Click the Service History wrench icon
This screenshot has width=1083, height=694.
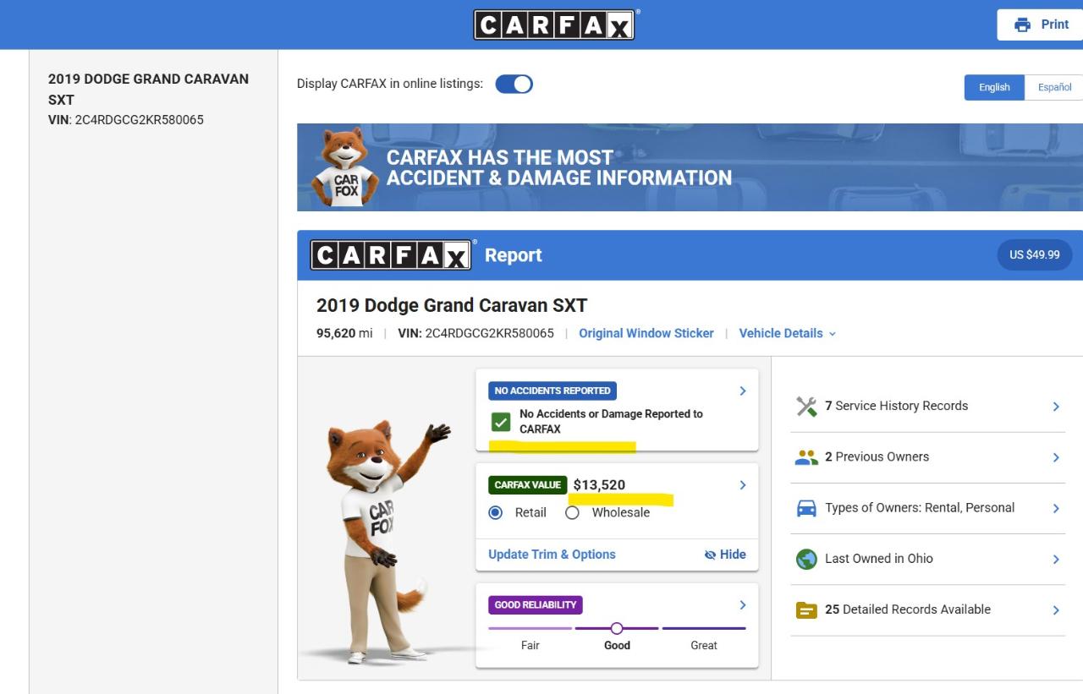807,407
